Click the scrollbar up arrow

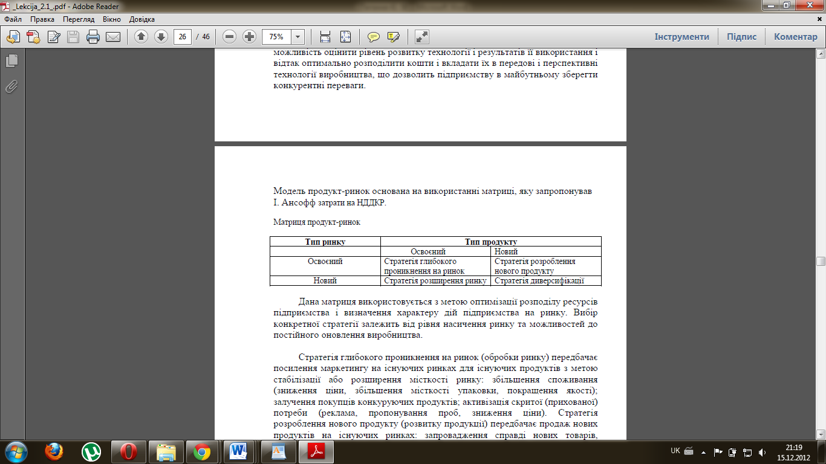[821, 53]
